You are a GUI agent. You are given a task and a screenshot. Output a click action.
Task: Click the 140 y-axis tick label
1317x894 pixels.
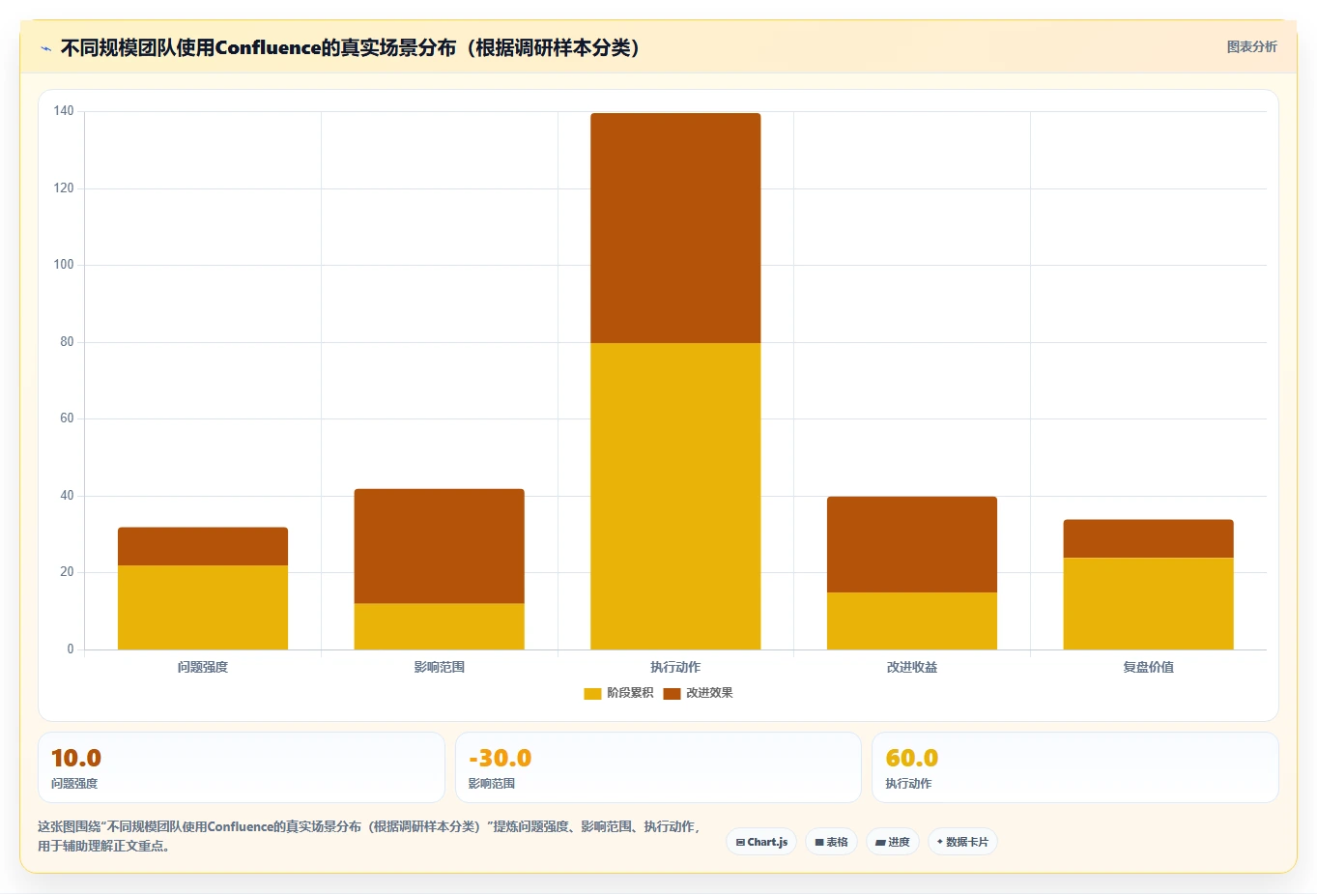64,111
